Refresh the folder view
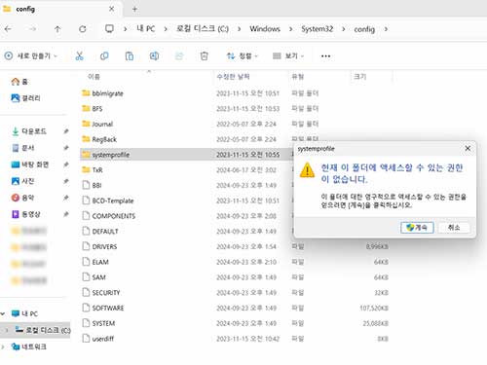487x365 pixels. (83, 29)
